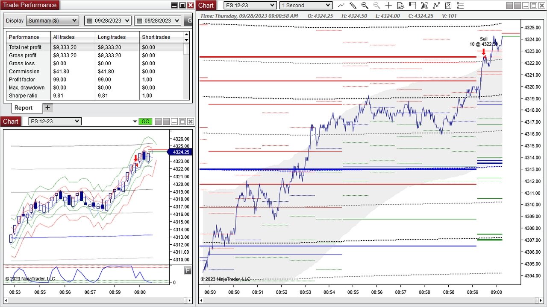
Task: Open the chart properties list icon
Action: click(460, 6)
